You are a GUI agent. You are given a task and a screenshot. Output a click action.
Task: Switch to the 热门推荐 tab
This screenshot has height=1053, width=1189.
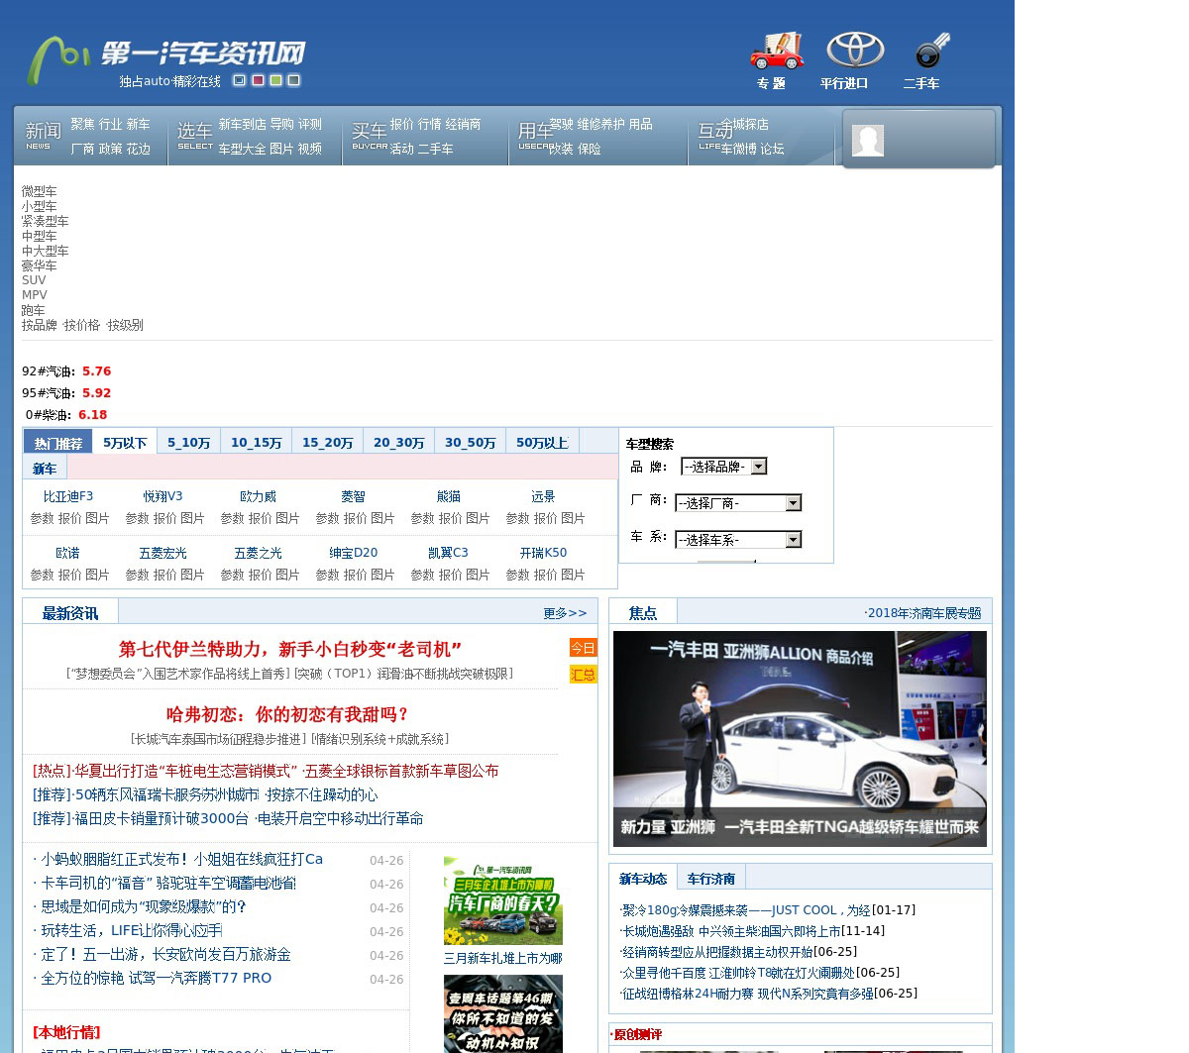(x=57, y=443)
